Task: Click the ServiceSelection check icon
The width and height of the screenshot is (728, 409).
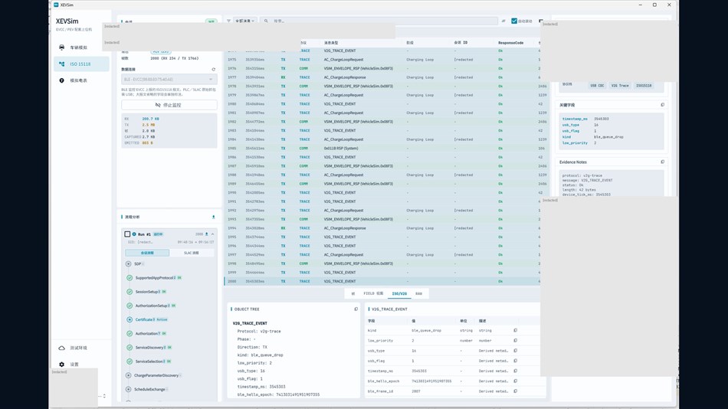Action: click(130, 362)
